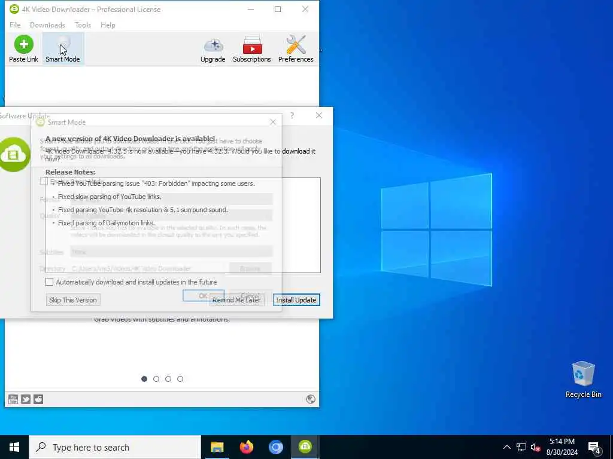Select the third slideshow page dot
Image resolution: width=613 pixels, height=459 pixels.
tap(168, 378)
